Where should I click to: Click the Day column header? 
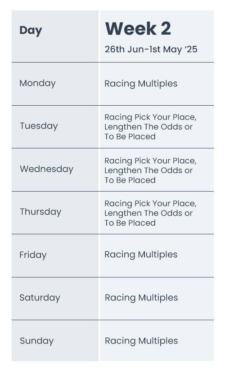coord(31,31)
